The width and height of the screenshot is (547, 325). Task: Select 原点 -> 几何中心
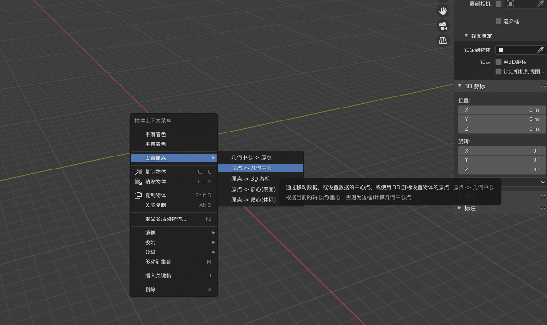(260, 168)
